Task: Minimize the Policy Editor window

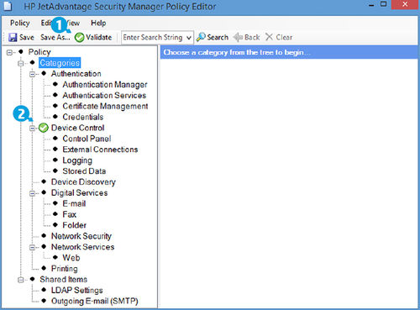Action: click(371, 5)
